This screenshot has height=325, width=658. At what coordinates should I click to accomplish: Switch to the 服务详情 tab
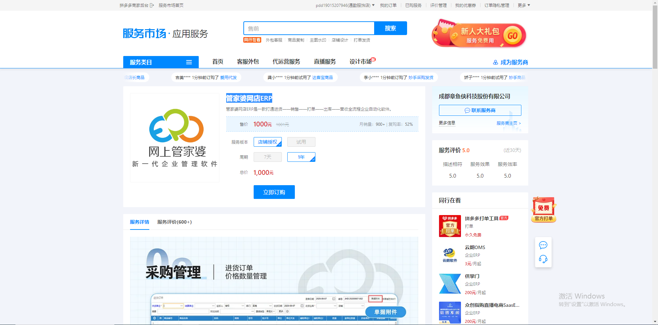(139, 222)
